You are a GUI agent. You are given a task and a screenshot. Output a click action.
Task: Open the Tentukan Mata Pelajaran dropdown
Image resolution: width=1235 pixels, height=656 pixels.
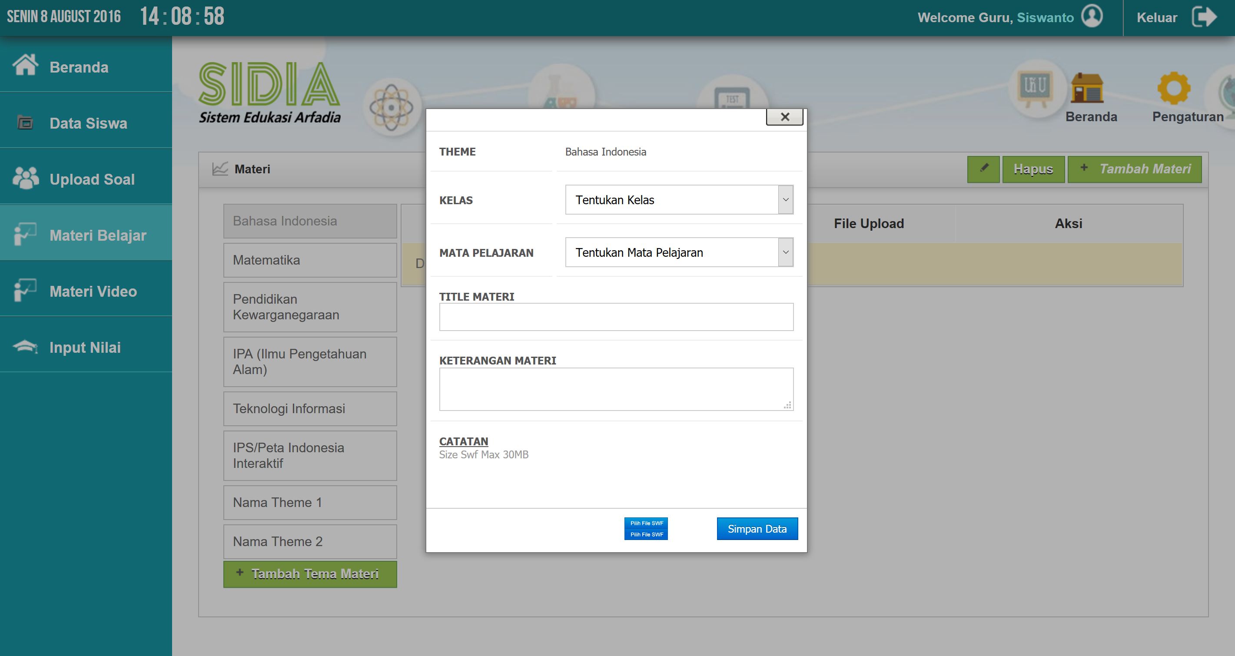click(679, 252)
